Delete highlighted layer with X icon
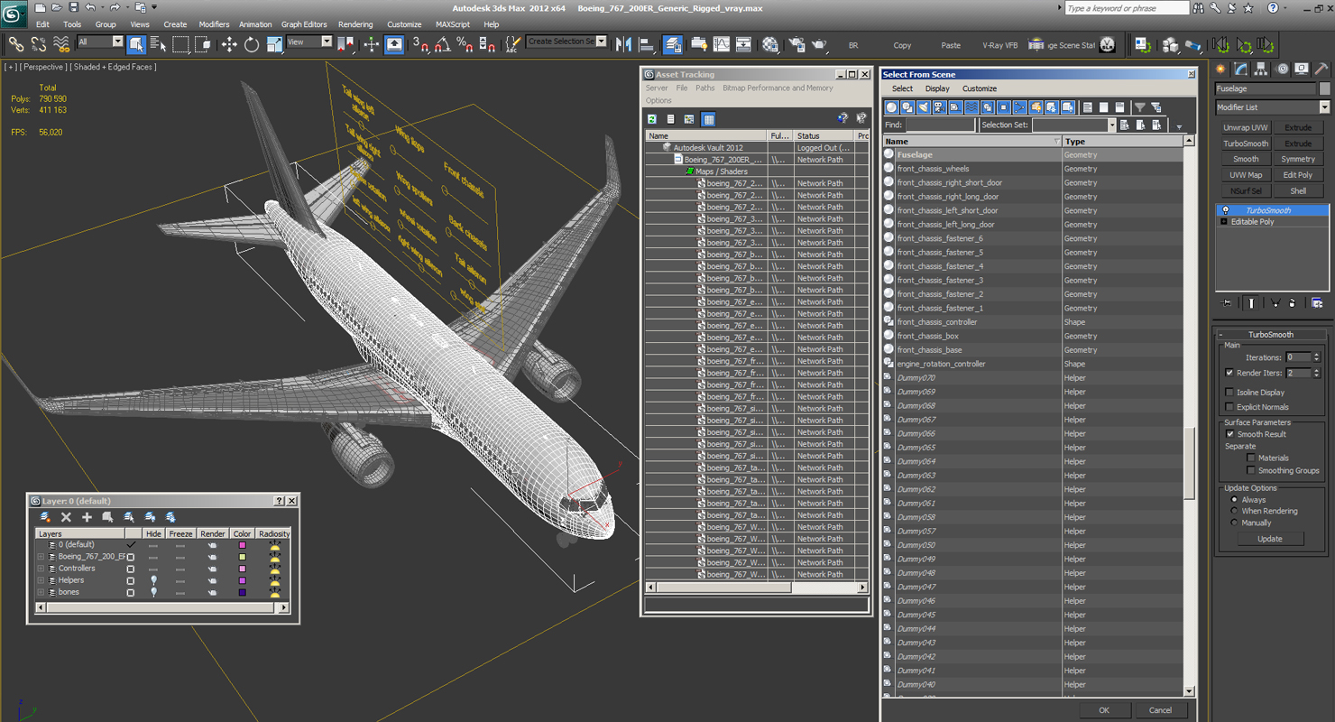 (66, 517)
